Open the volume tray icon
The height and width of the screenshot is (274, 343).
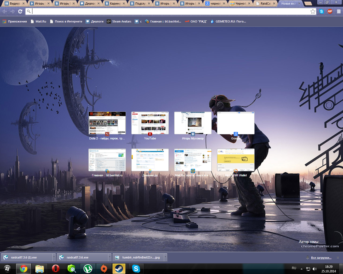click(315, 269)
